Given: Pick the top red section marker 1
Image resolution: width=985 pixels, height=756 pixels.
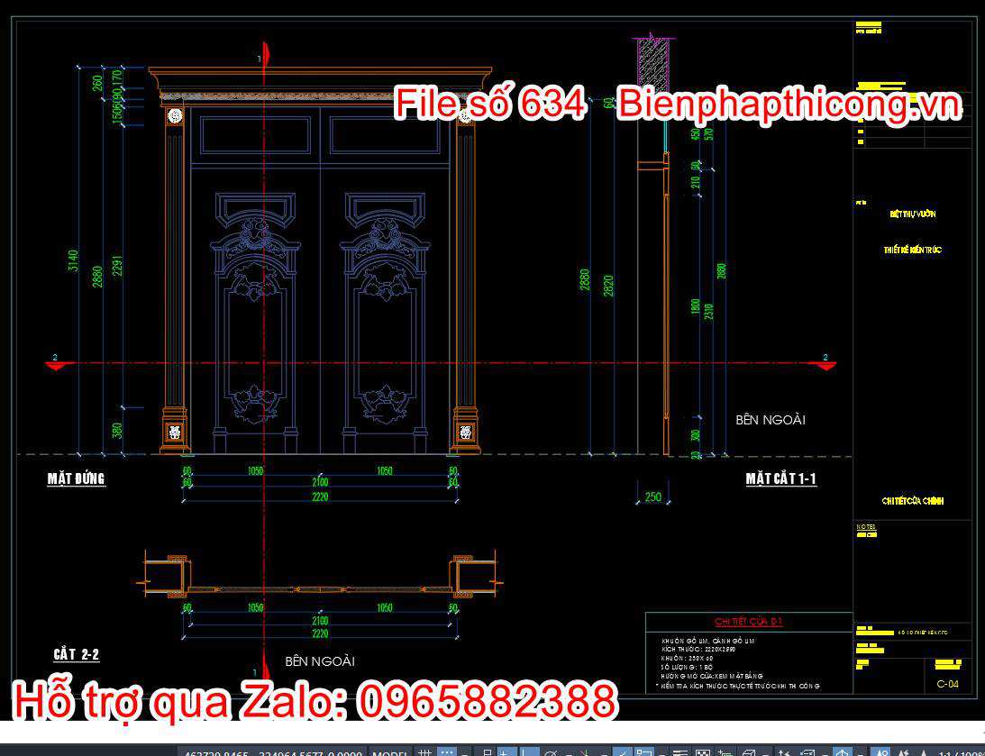Looking at the screenshot, I should point(265,54).
